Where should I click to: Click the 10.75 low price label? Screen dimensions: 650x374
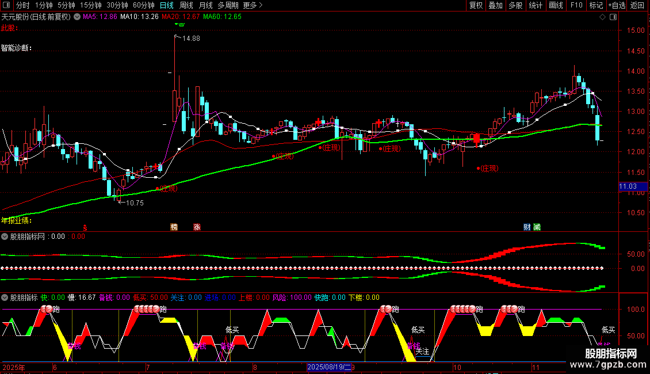click(135, 203)
